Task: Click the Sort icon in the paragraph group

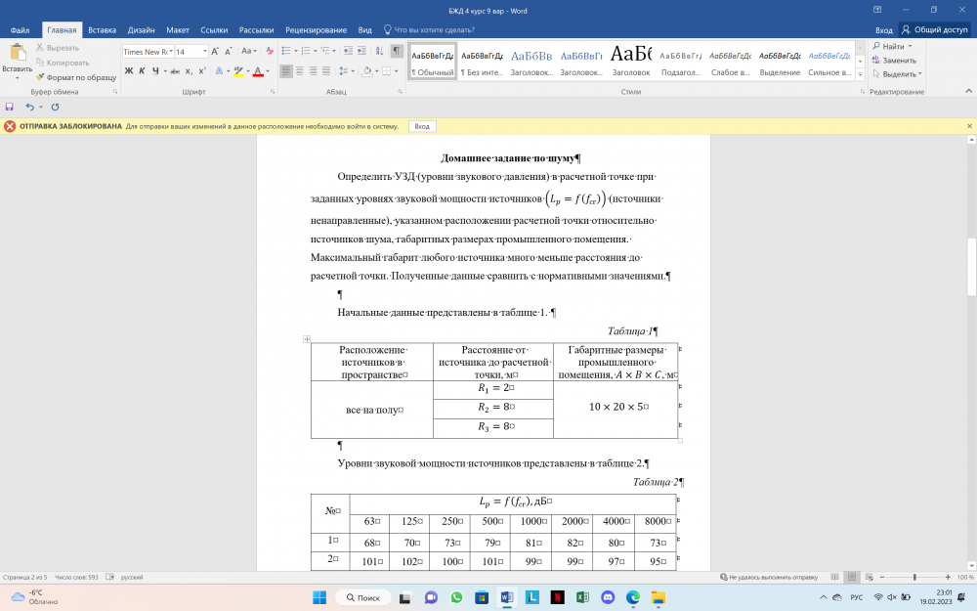Action: 379,51
